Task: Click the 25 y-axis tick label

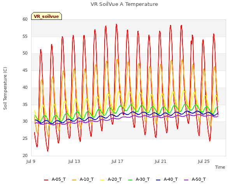Action: [x=25, y=139]
